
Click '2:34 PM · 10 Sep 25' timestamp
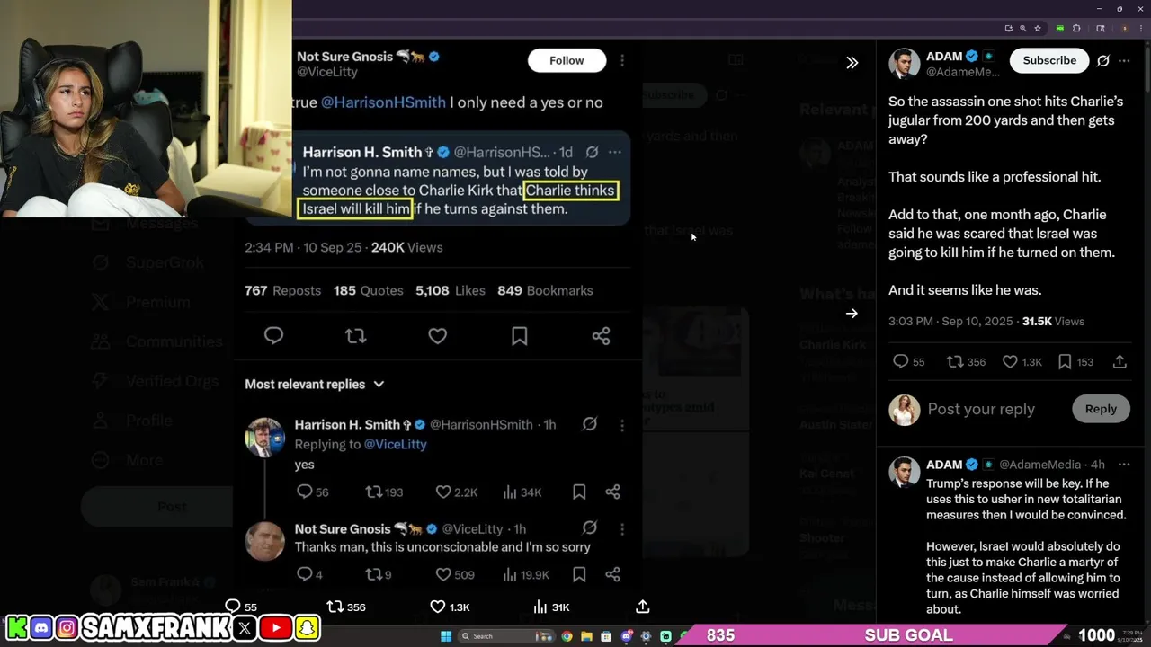303,247
